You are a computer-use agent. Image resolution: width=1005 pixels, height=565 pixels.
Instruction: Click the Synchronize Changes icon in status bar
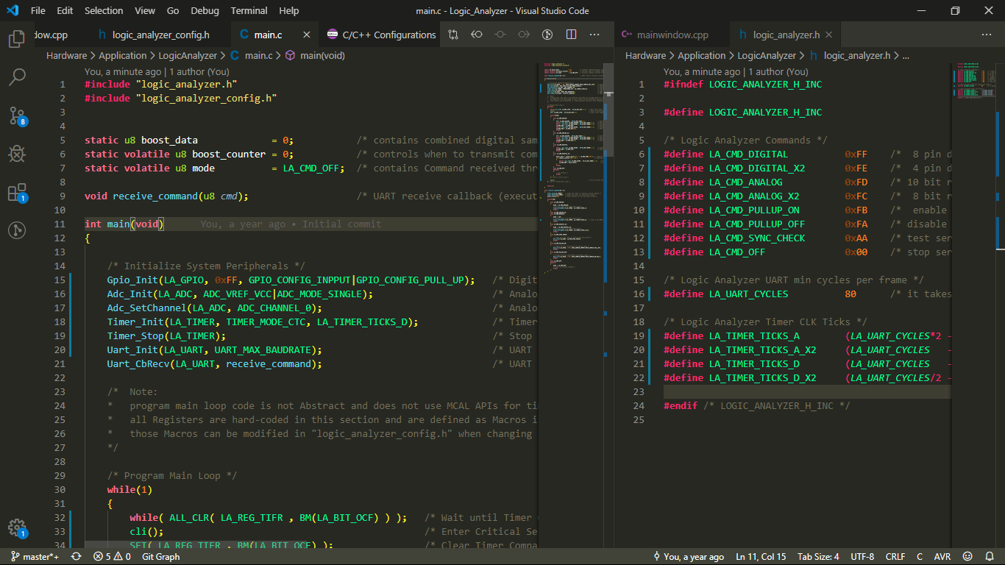click(x=76, y=557)
